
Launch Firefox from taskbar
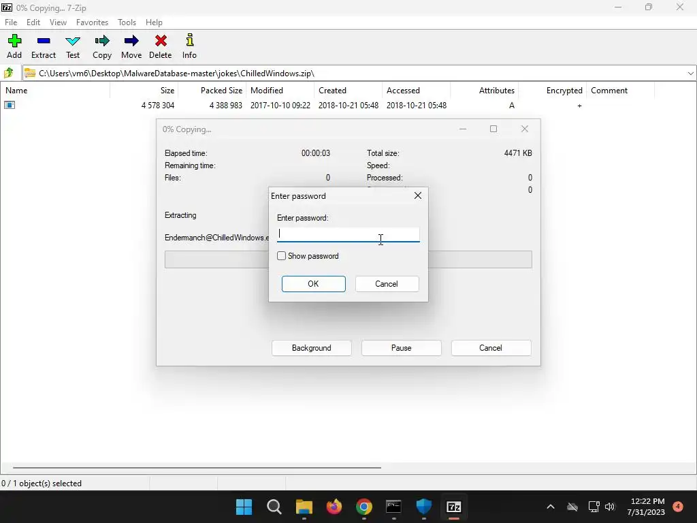pyautogui.click(x=334, y=507)
